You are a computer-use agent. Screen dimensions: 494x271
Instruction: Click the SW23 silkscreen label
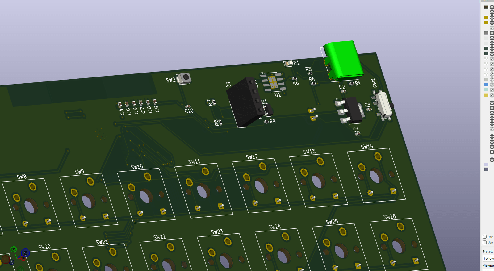click(217, 232)
